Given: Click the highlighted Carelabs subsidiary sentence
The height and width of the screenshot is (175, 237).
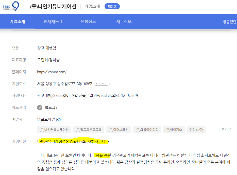Looking at the screenshot, I should (73, 142).
